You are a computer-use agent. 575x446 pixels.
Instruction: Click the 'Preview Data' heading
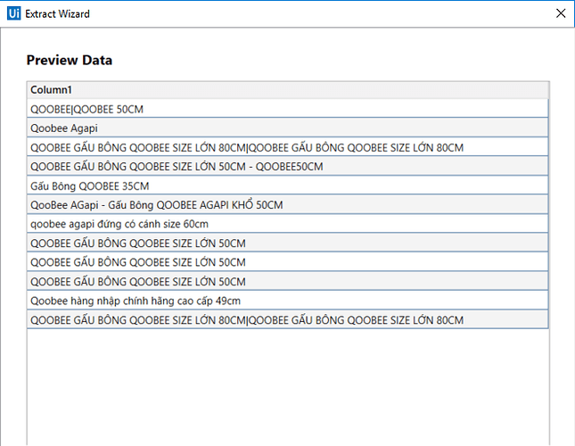coord(70,60)
